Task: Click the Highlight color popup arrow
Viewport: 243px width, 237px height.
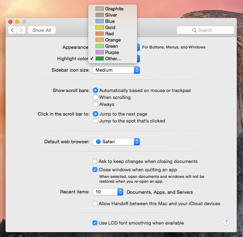Action: point(138,59)
